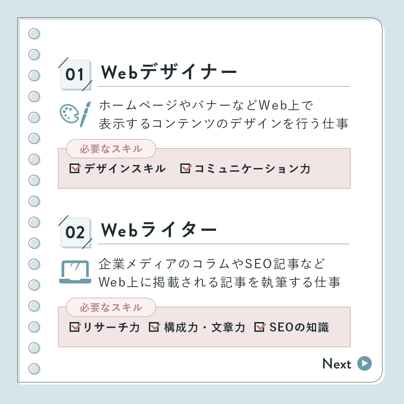The image size is (404, 404).
Task: Click the bottommost notebook binder ring
Action: point(34,369)
